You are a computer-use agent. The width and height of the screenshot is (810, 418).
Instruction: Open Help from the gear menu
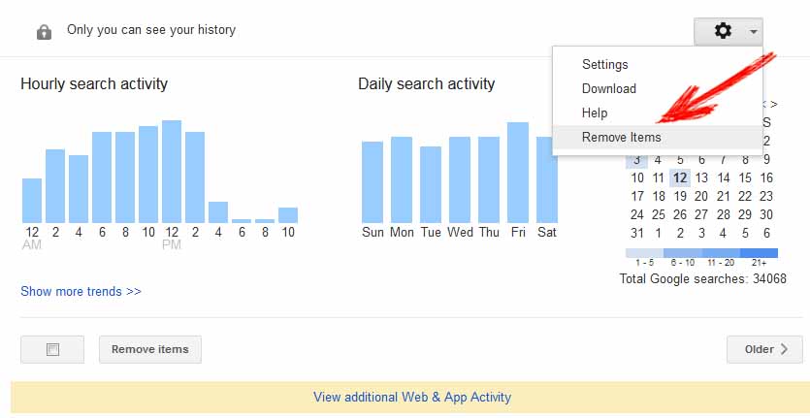pos(595,113)
